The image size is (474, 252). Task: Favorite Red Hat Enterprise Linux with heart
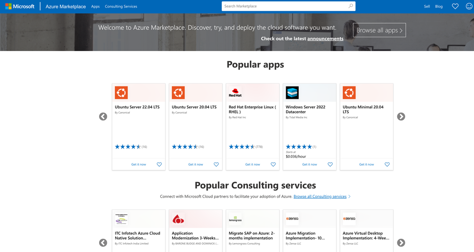point(273,165)
